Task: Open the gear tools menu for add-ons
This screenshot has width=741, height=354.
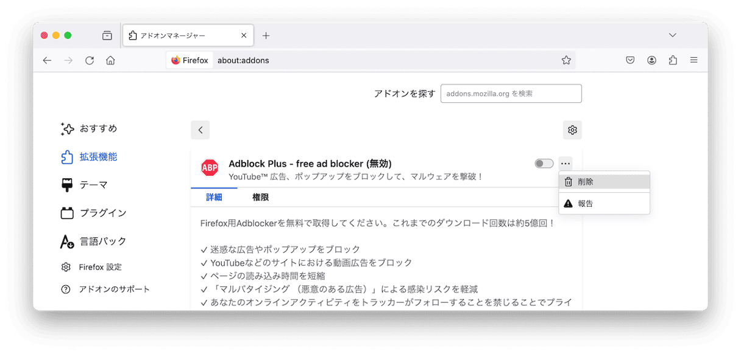Action: coord(572,130)
